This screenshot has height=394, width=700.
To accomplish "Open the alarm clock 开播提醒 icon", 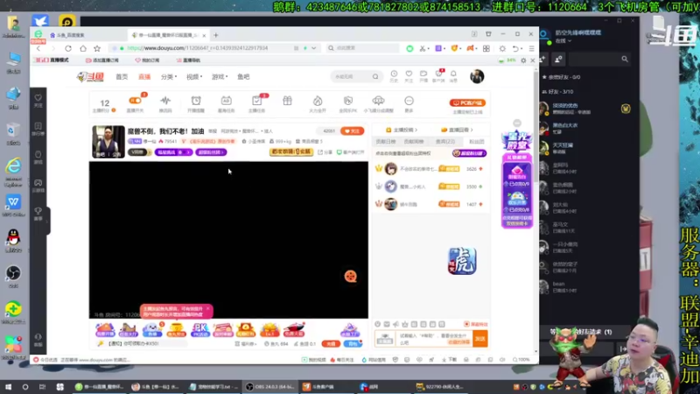I will (196, 101).
